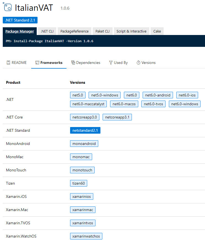Click the monotouch badge
Image resolution: width=205 pixels, height=240 pixels.
click(82, 170)
